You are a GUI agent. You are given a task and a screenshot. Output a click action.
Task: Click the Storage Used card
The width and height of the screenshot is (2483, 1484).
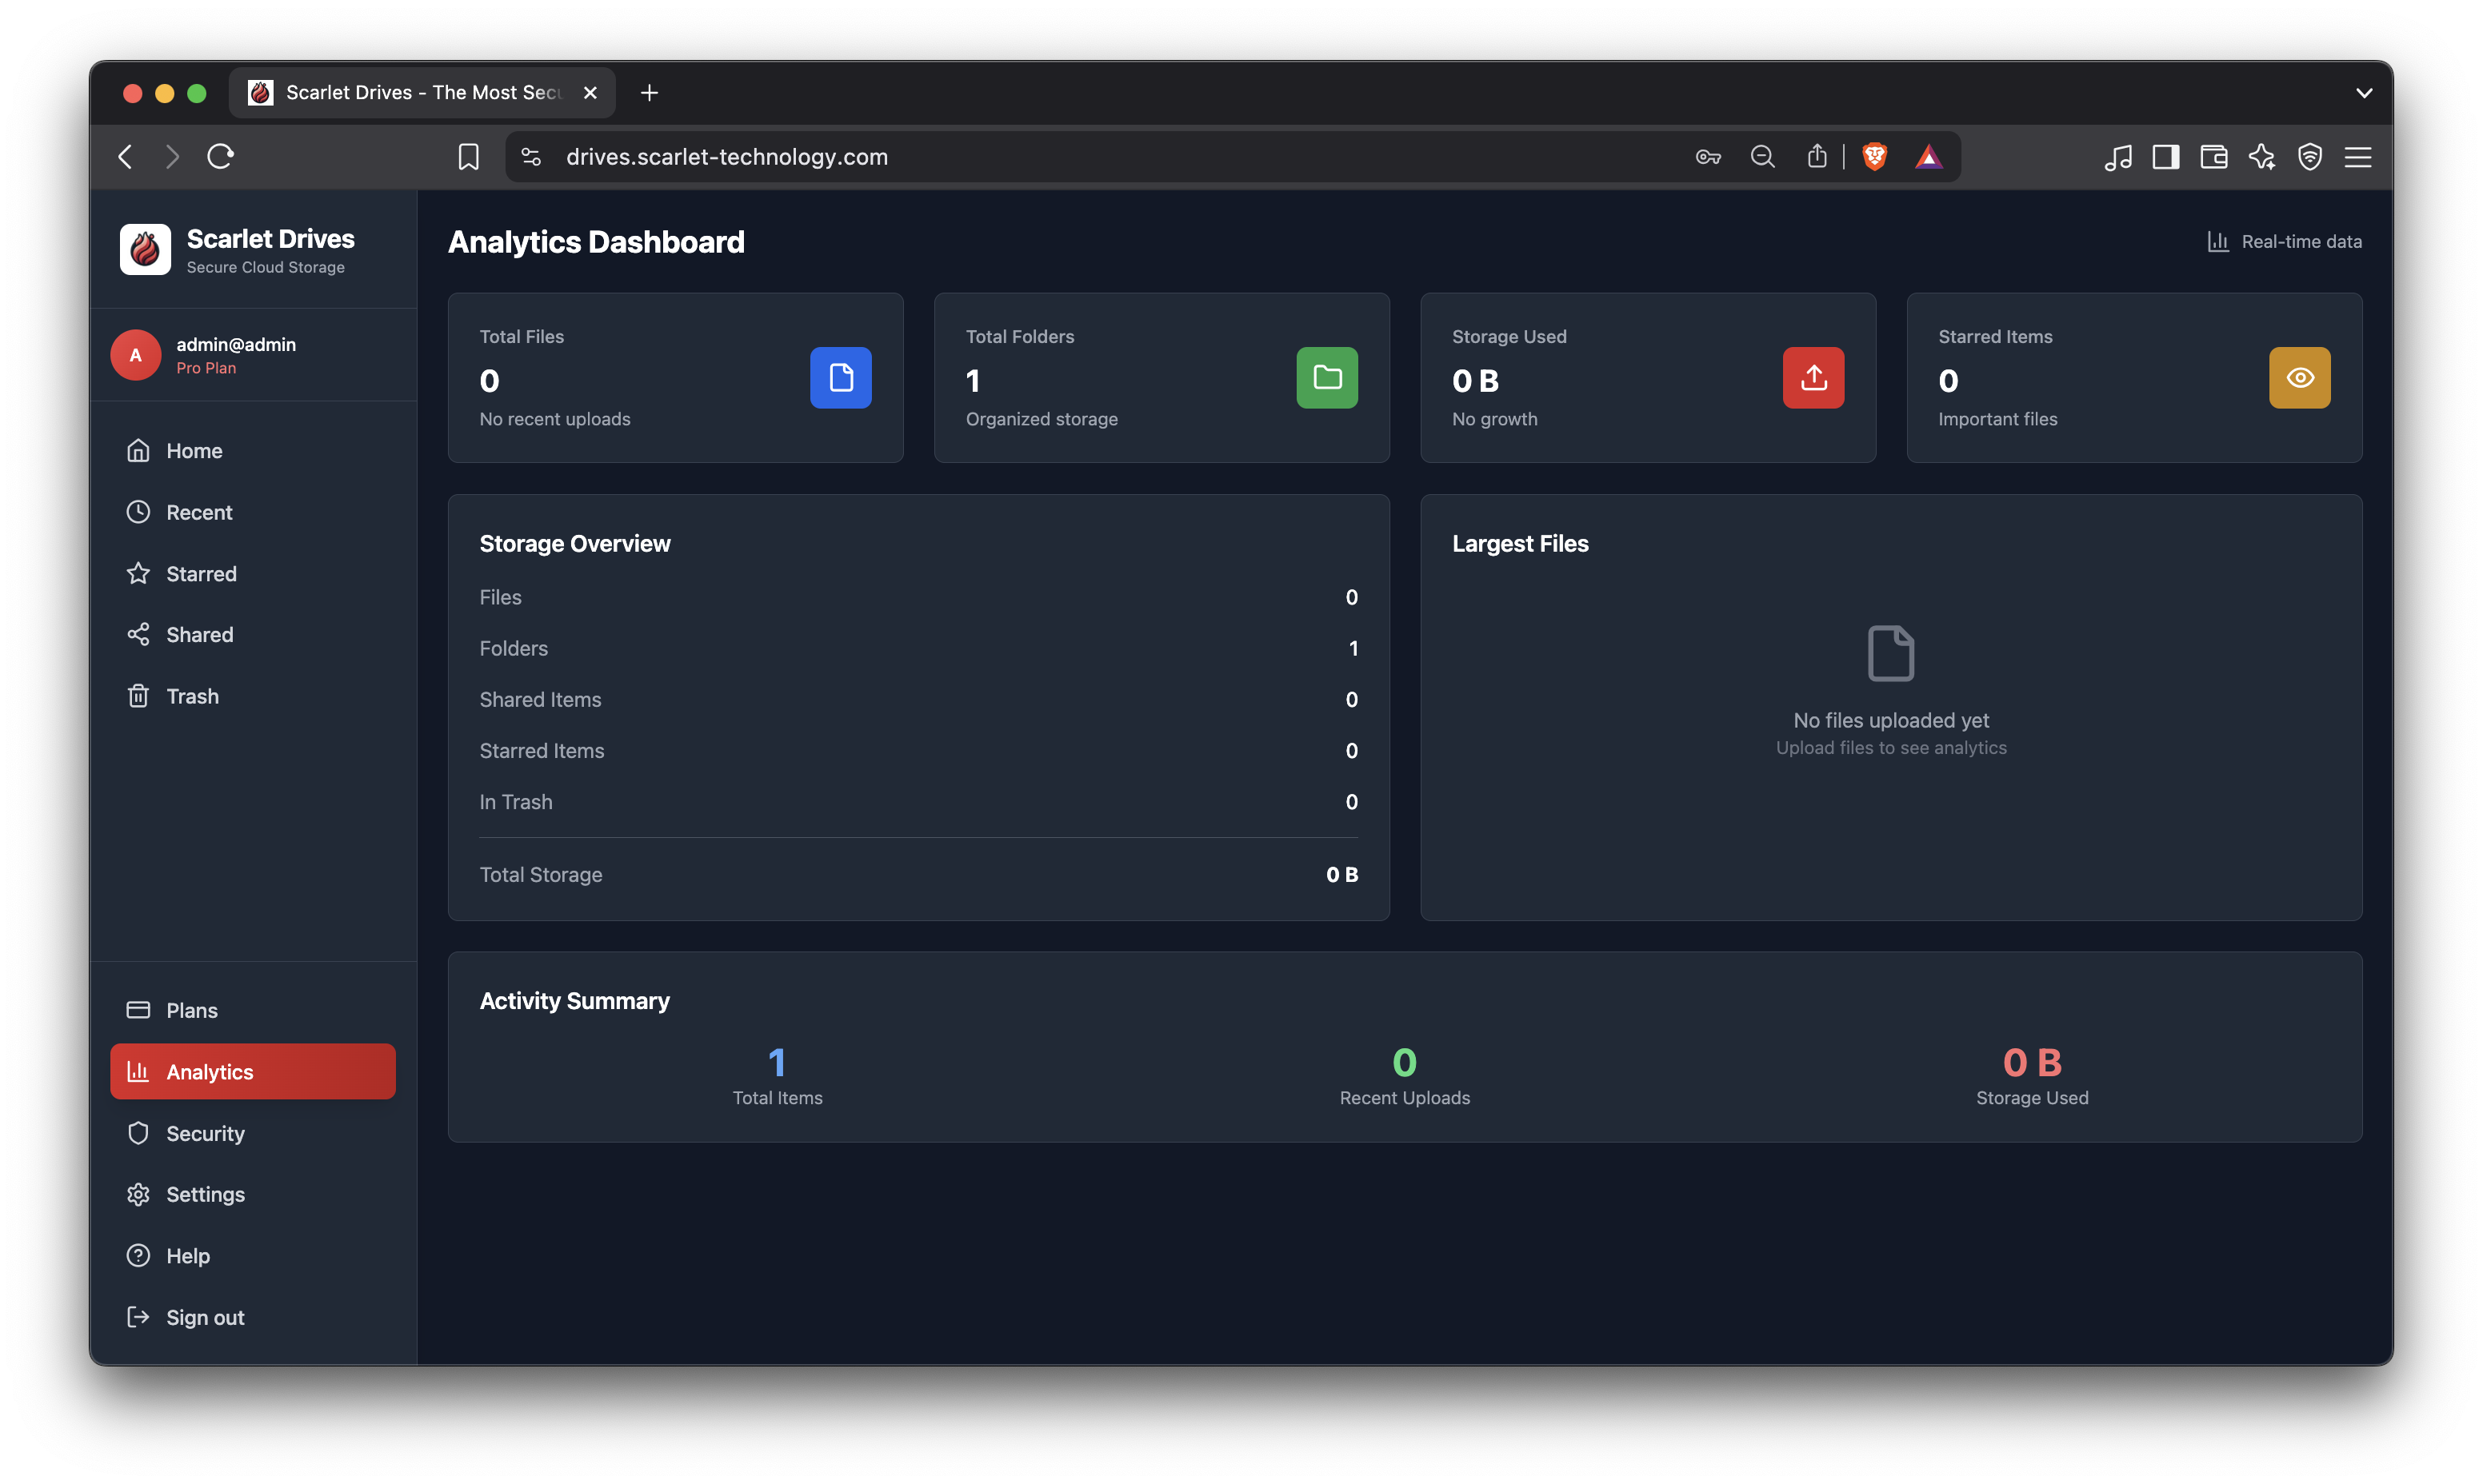pyautogui.click(x=1648, y=378)
